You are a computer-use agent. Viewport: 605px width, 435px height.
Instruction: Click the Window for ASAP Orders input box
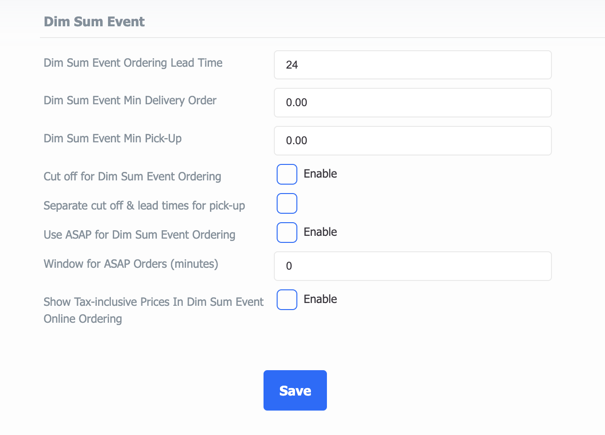412,266
